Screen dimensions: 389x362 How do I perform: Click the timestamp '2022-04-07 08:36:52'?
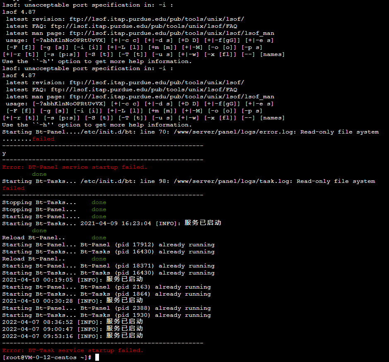(38, 322)
